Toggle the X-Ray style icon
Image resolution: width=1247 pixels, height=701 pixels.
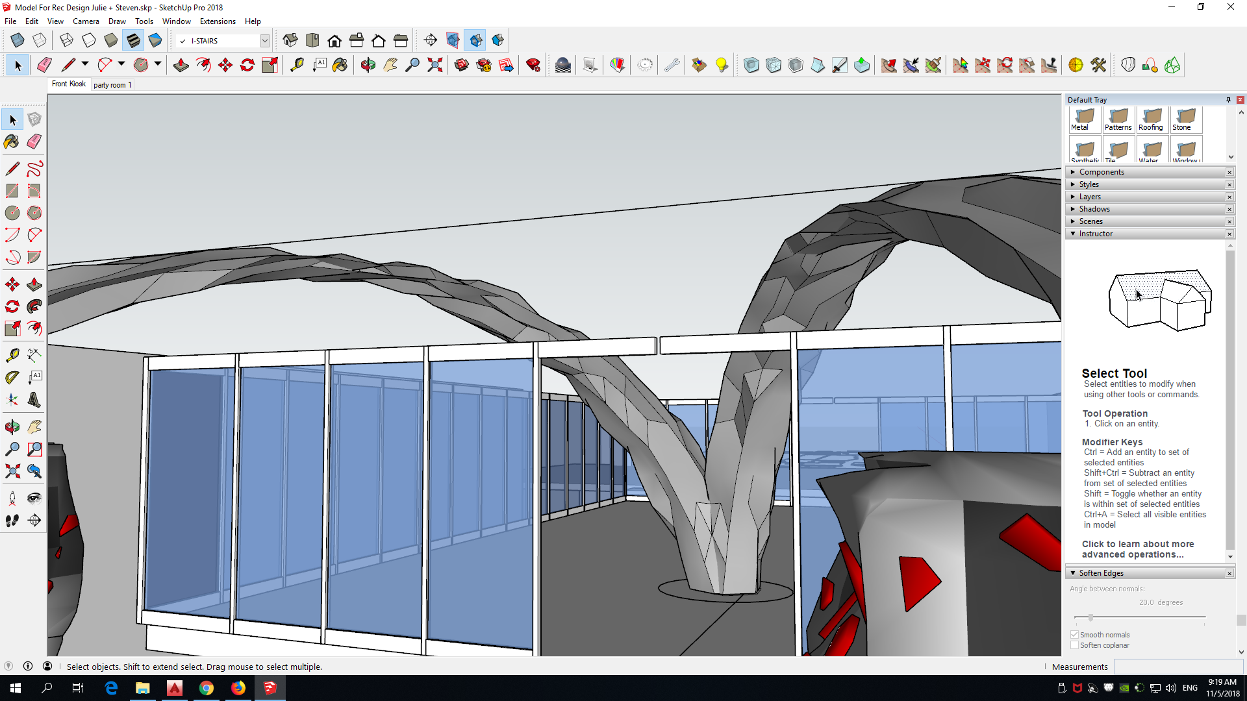point(18,41)
